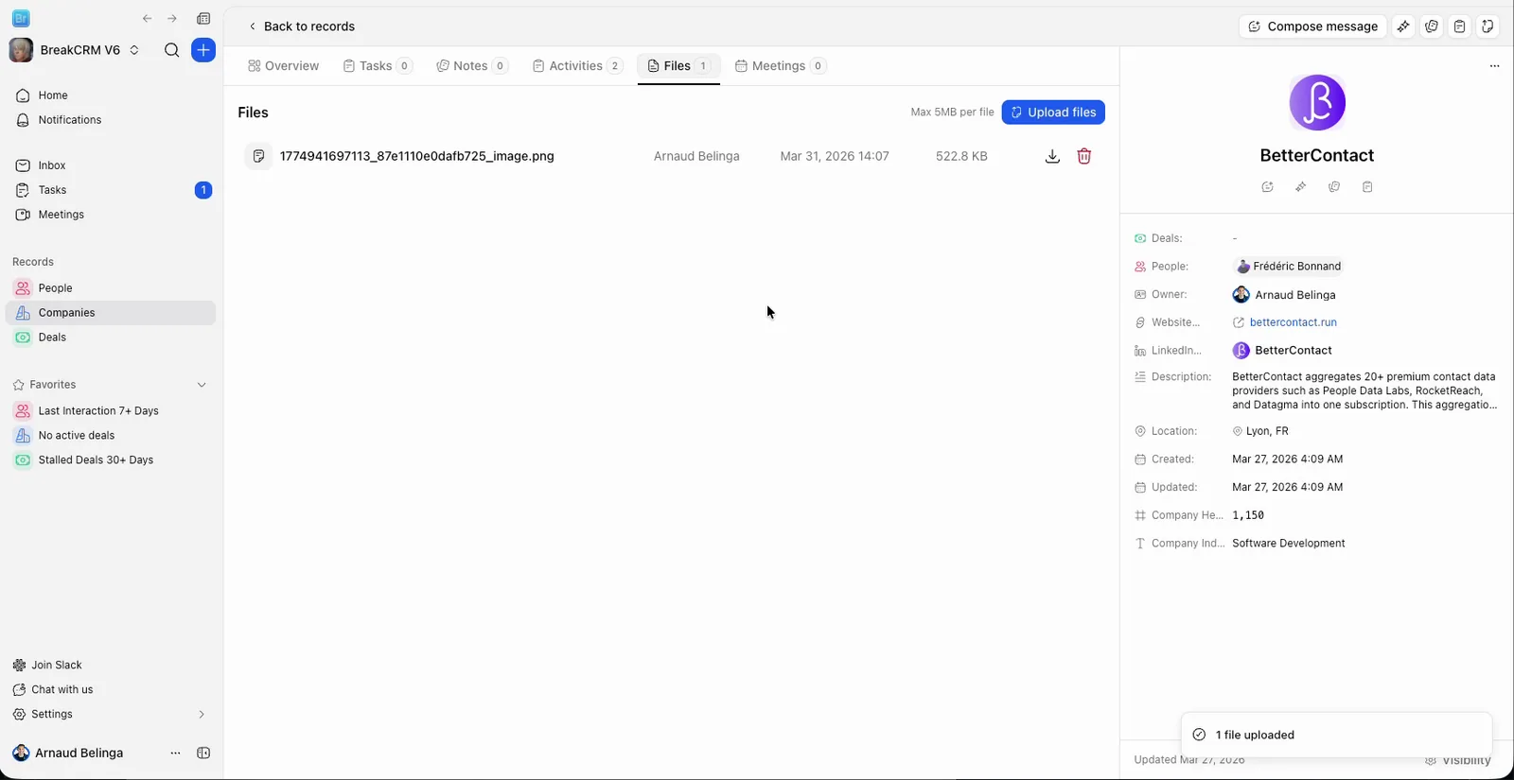Click Join Slack in the sidebar
Screen dimensions: 1514x780
(56, 666)
